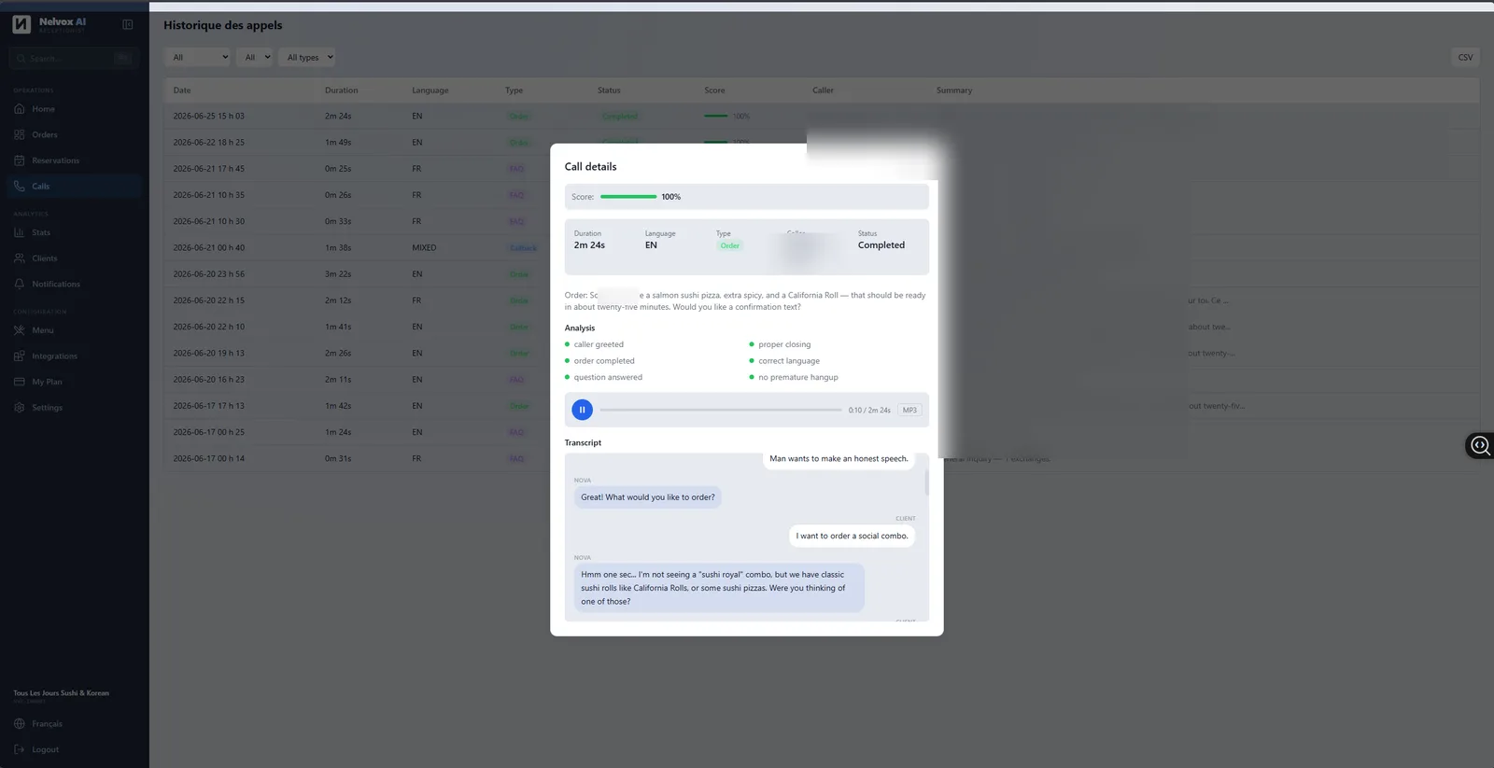This screenshot has width=1494, height=768.
Task: Click the 'Great! What would you like to order?' message
Action: tap(648, 497)
